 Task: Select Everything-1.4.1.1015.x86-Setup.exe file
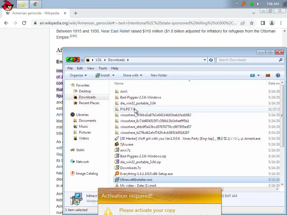pos(146,174)
